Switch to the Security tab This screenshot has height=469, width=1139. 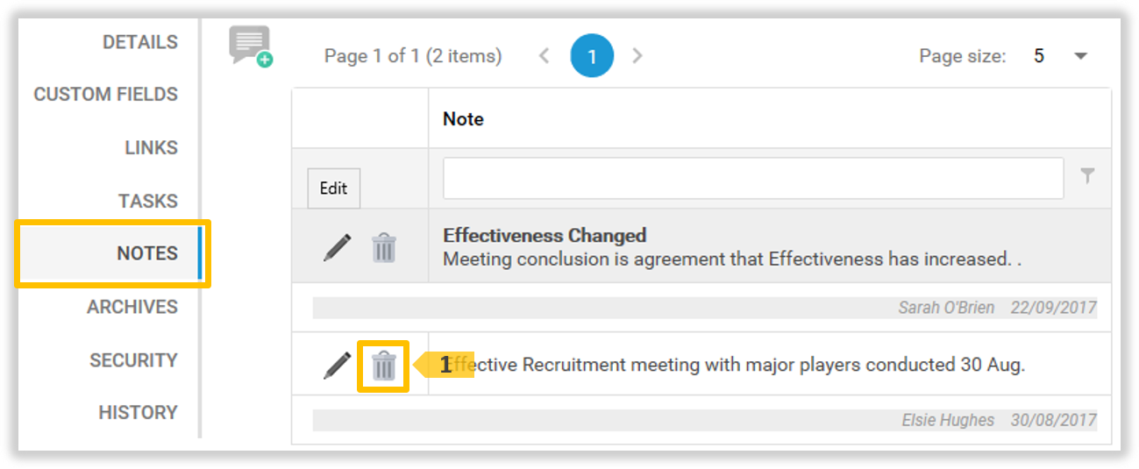(x=133, y=360)
